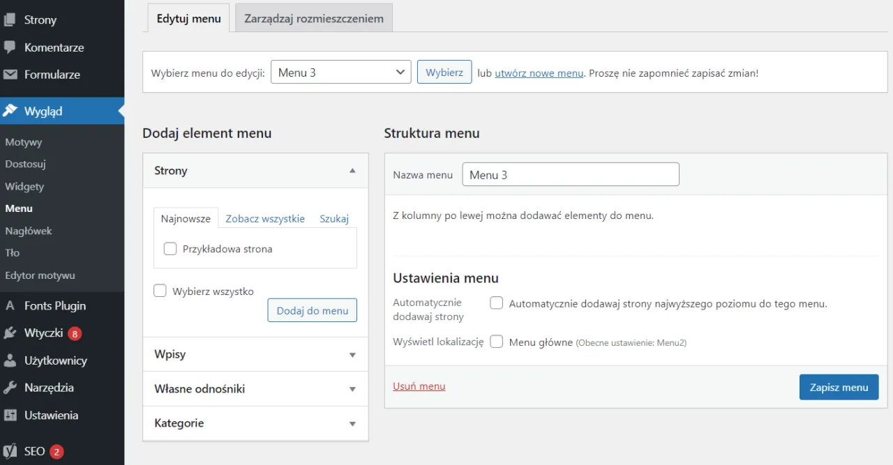Check the Przykładowa strona checkbox
Image resolution: width=893 pixels, height=465 pixels.
pyautogui.click(x=170, y=248)
